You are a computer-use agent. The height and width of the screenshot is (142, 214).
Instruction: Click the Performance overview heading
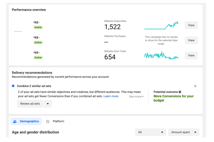coord(29,10)
